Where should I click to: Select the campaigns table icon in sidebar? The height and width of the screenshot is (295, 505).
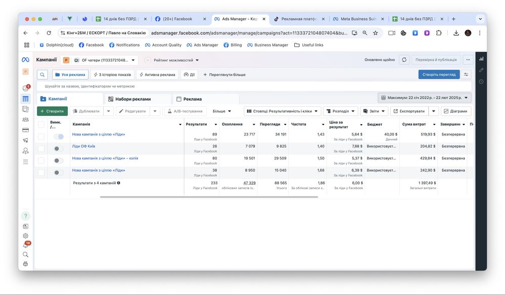coord(25,99)
